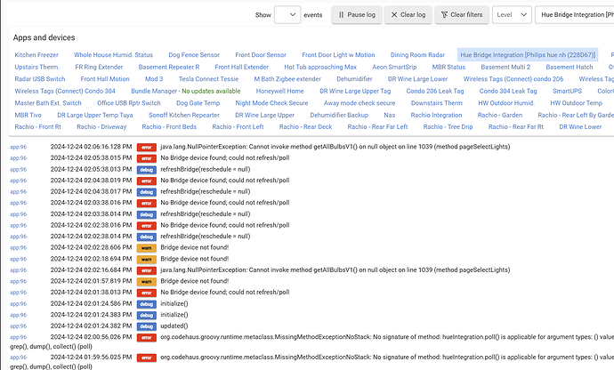
Task: Select Whole House Humid. Status filter
Action: (x=113, y=55)
